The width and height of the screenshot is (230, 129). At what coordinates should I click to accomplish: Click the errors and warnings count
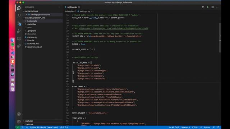point(64,128)
